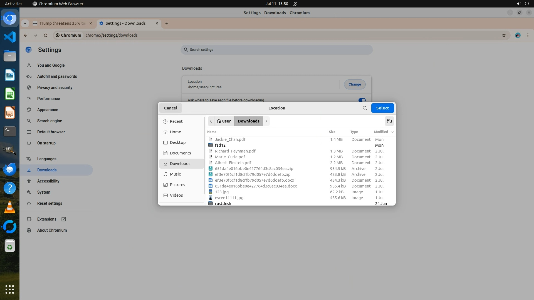Click the create new folder icon
Viewport: 534px width, 300px height.
point(389,121)
